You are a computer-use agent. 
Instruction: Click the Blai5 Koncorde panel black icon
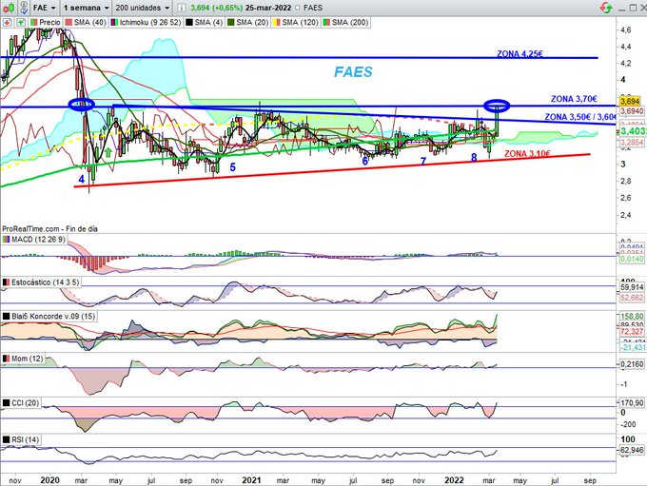pos(7,316)
